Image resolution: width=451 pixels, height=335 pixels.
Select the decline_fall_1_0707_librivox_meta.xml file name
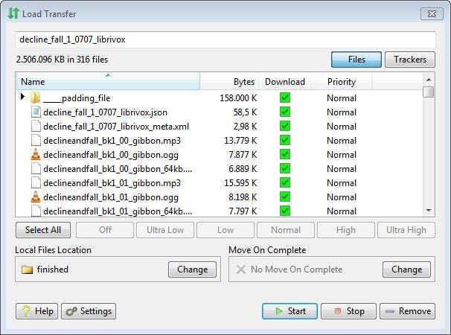tap(116, 127)
